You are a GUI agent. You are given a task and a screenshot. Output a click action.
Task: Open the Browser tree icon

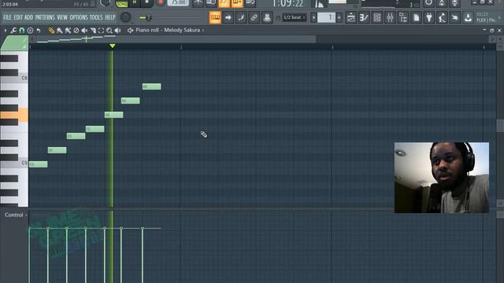click(x=403, y=17)
